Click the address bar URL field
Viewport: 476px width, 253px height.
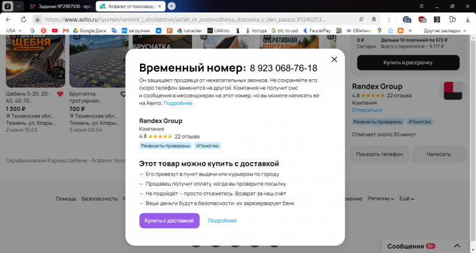[185, 19]
